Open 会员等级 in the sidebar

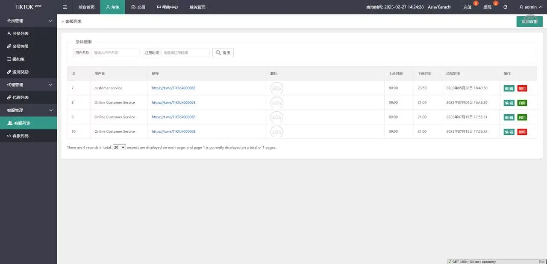click(21, 46)
